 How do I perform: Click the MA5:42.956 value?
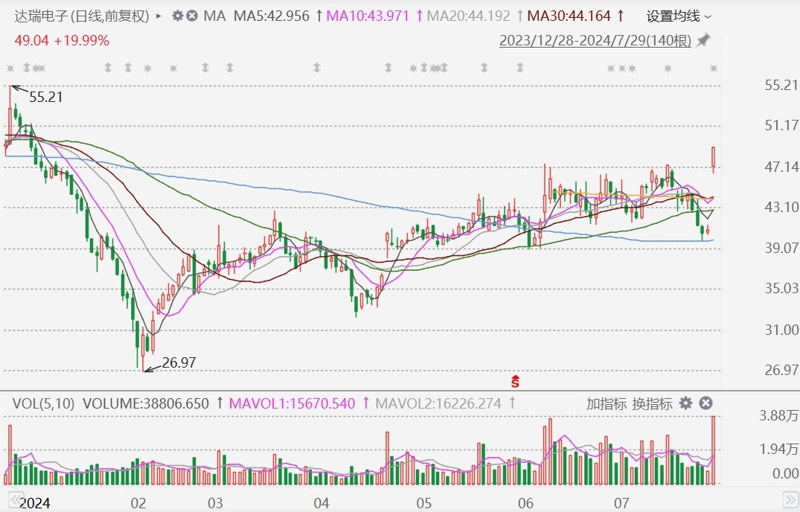tap(272, 16)
